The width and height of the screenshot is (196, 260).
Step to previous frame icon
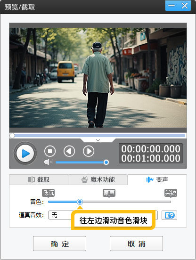coord(69,151)
